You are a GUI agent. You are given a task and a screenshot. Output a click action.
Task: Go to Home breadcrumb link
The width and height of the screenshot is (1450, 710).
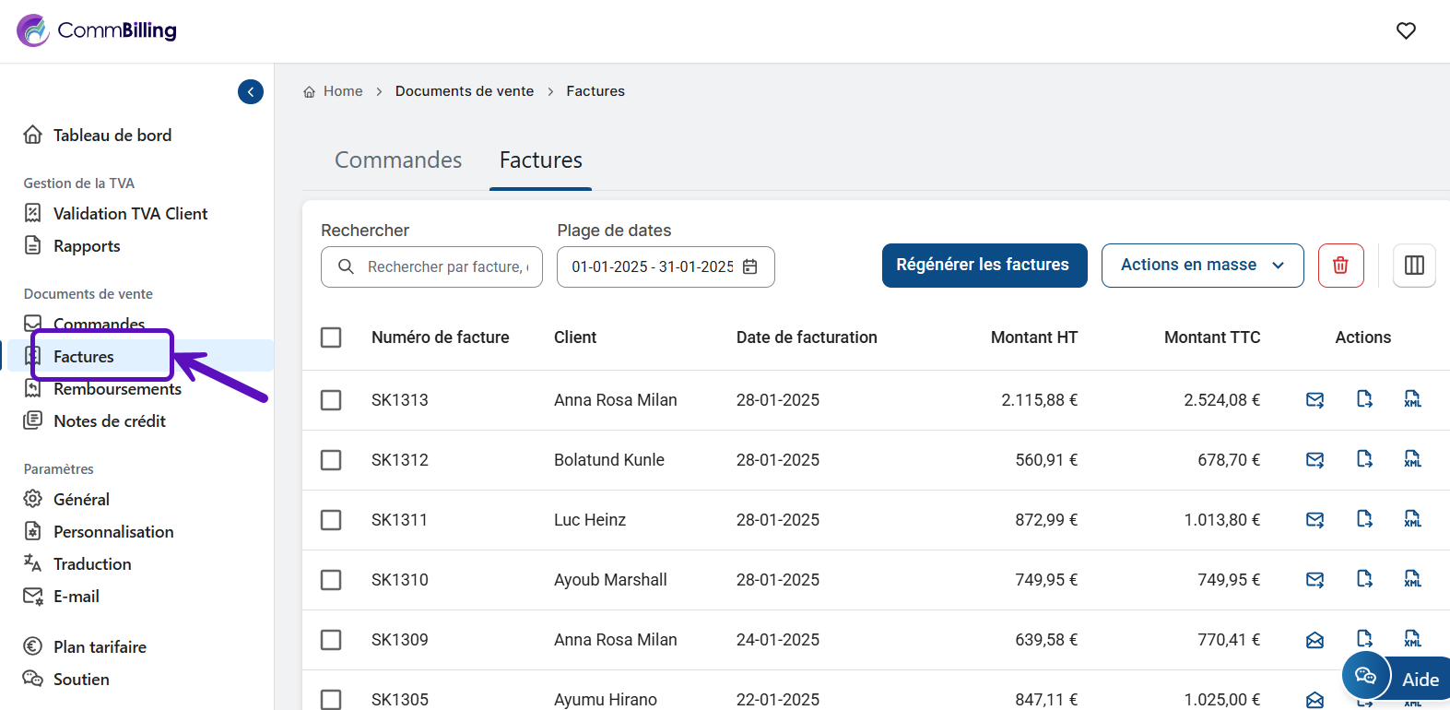pos(342,91)
